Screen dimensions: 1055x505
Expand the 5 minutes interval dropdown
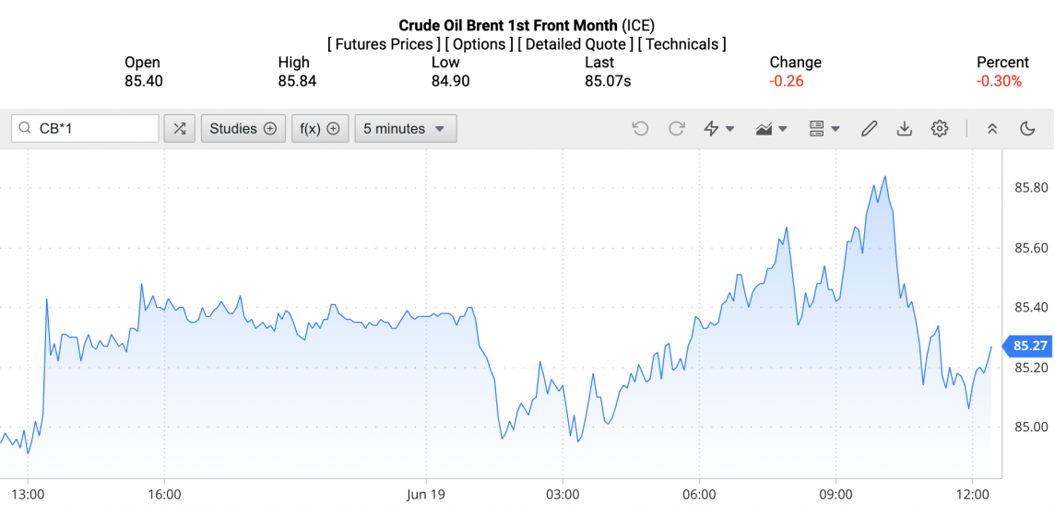(x=405, y=129)
